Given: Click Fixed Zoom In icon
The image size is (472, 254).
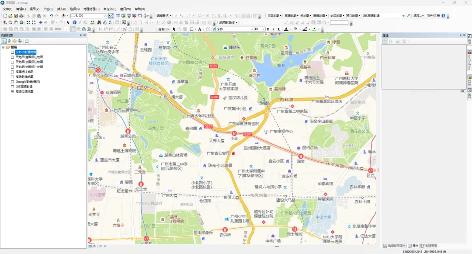Looking at the screenshot, I should coord(28,22).
